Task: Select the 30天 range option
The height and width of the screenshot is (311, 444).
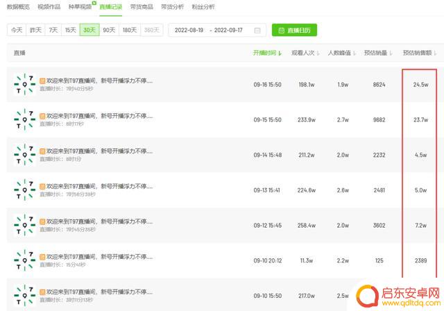Action: pyautogui.click(x=89, y=30)
